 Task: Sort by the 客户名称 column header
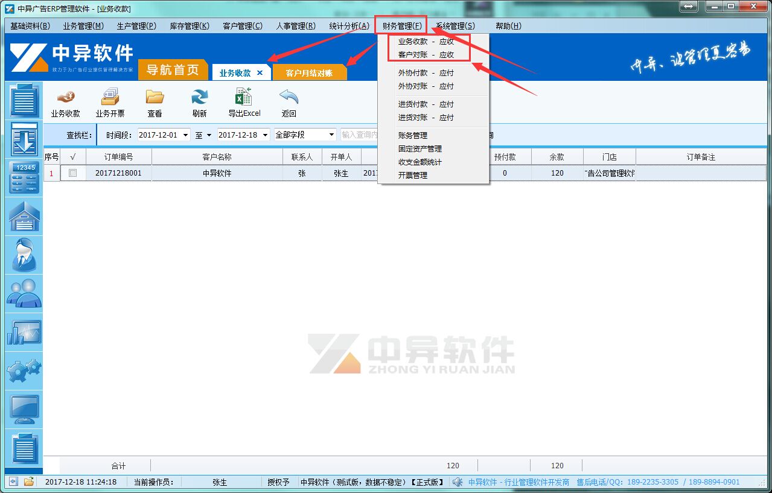pyautogui.click(x=217, y=157)
